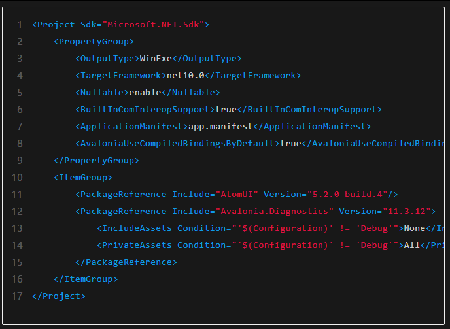Click the closing Project tag
The image size is (450, 329).
(59, 296)
